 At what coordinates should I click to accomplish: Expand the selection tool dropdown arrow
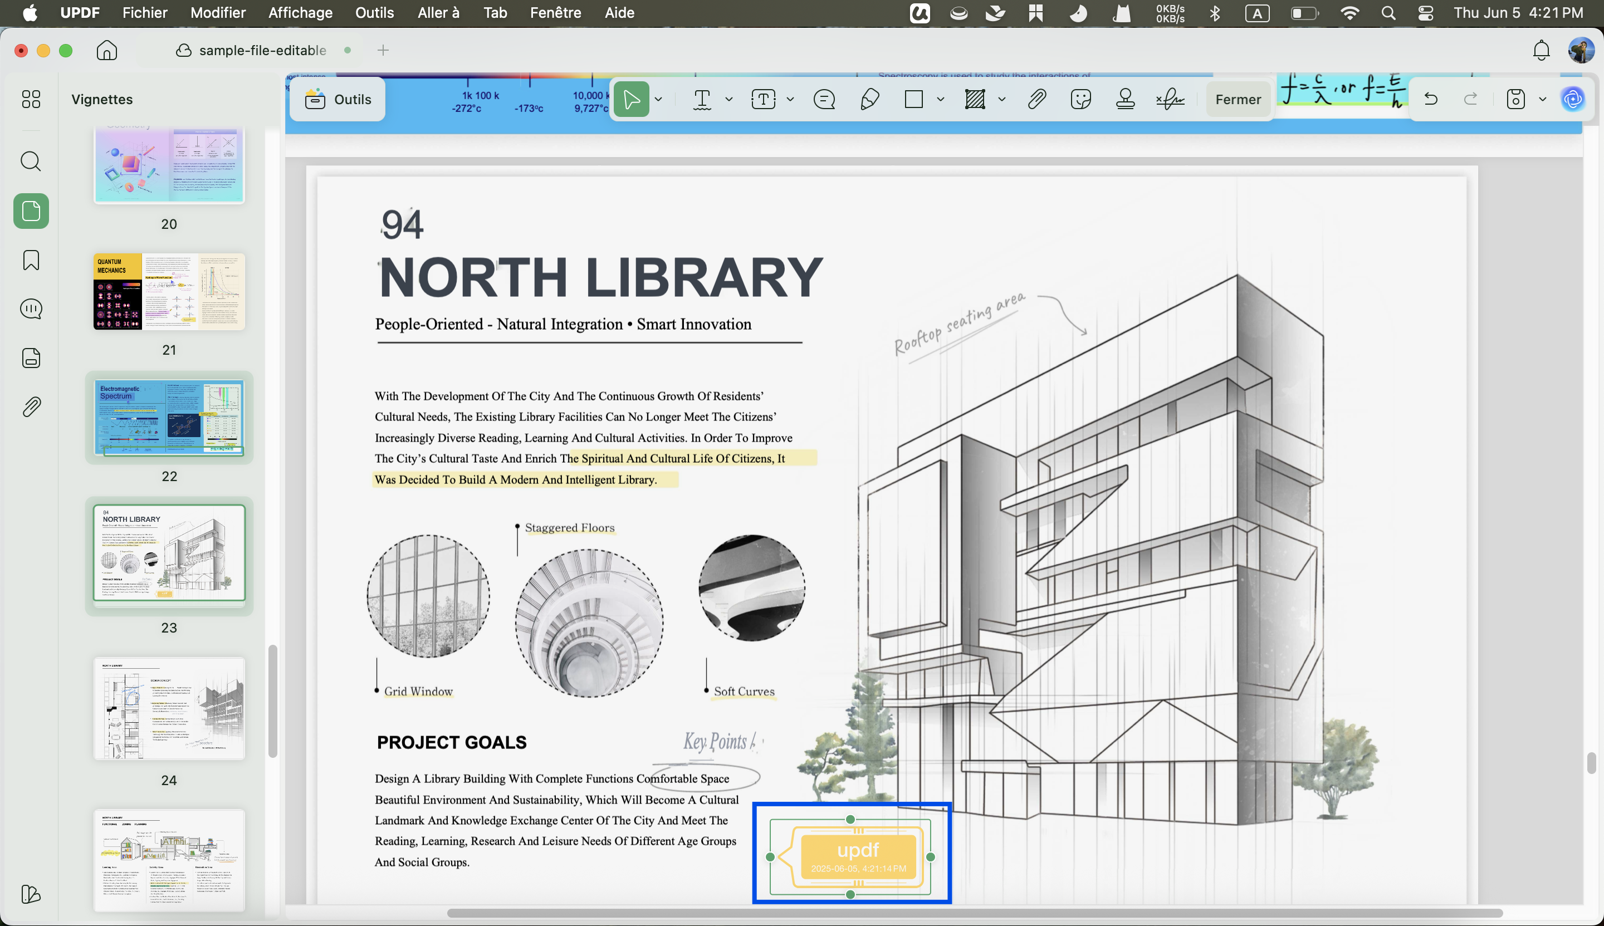[658, 99]
